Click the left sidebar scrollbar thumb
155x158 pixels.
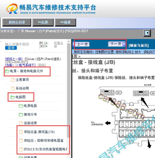(69, 90)
